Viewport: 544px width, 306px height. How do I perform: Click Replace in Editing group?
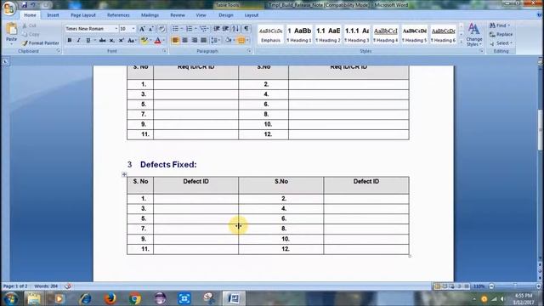point(501,34)
